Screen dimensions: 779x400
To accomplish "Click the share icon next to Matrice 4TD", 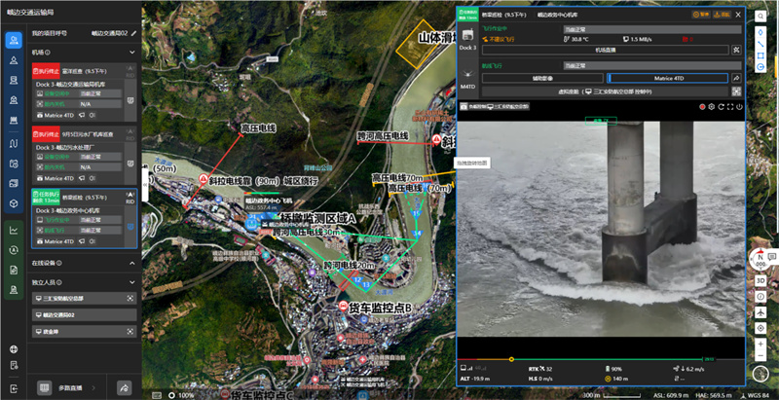I will pos(737,78).
